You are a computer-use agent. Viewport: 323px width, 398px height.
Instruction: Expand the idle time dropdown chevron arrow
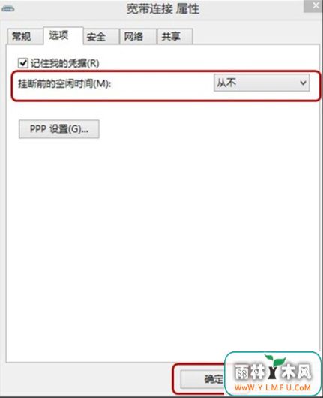tap(303, 83)
